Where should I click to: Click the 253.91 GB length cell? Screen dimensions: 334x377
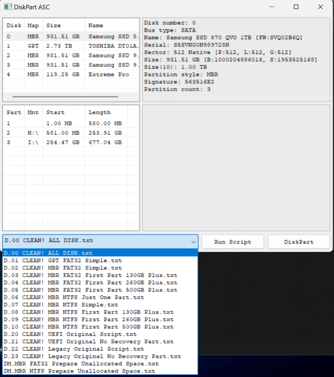click(x=105, y=133)
